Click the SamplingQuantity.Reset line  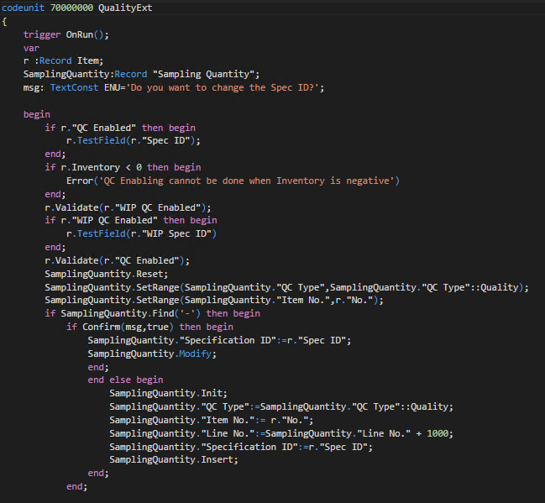tap(107, 274)
